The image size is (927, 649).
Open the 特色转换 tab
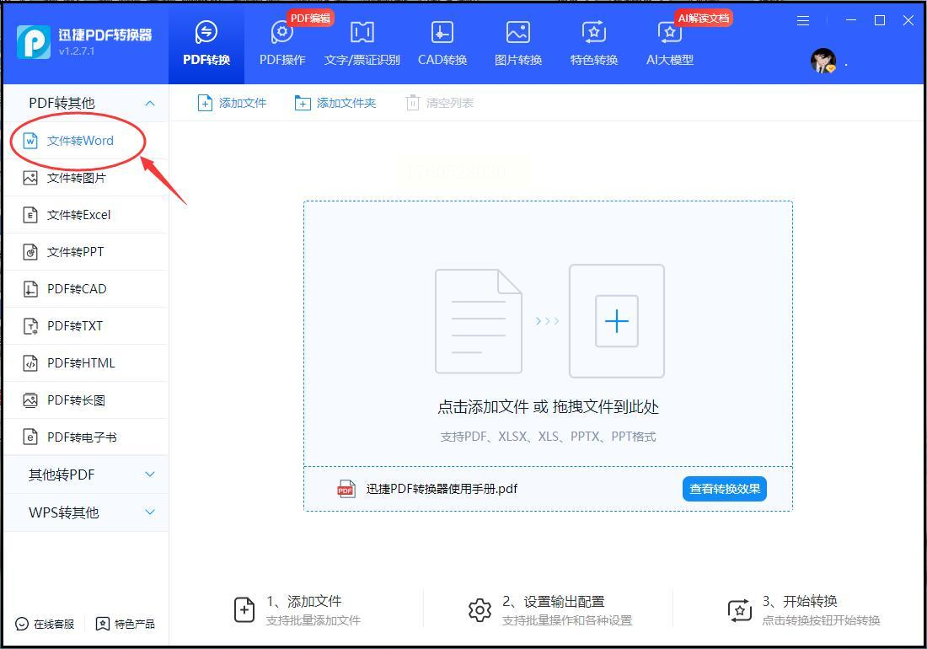pyautogui.click(x=593, y=44)
